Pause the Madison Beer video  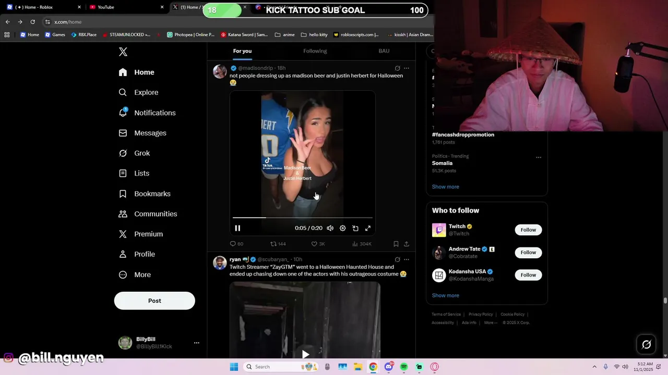tap(237, 228)
